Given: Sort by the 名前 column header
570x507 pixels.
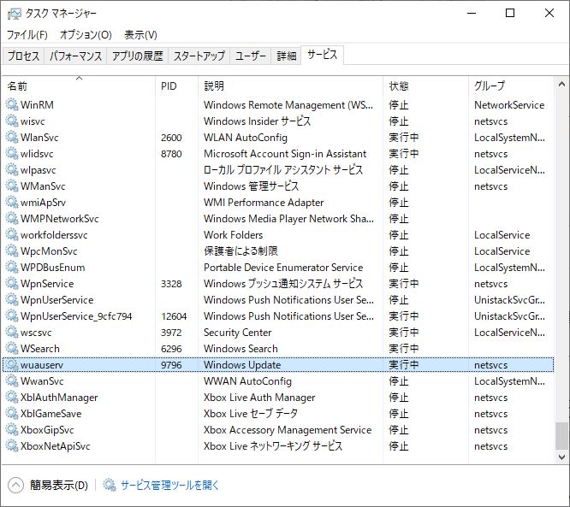Looking at the screenshot, I should pyautogui.click(x=79, y=86).
